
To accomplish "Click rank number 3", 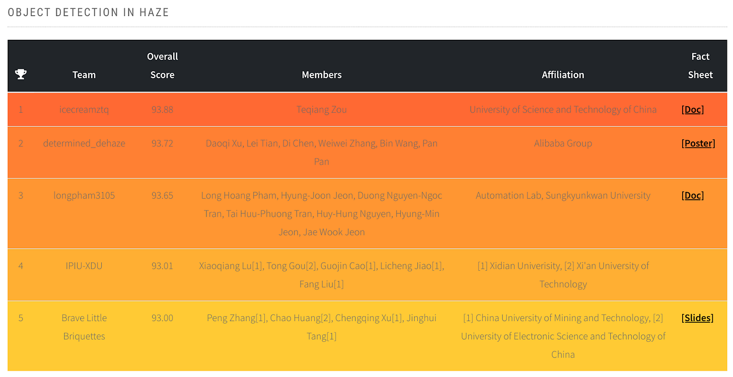I will point(21,195).
